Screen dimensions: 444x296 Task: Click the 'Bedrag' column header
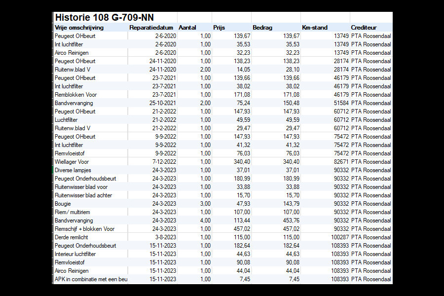coord(262,28)
